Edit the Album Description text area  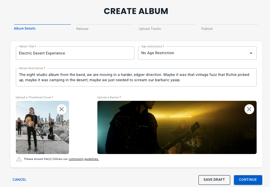pyautogui.click(x=136, y=77)
